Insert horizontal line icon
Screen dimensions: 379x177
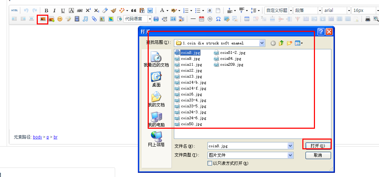193,19
